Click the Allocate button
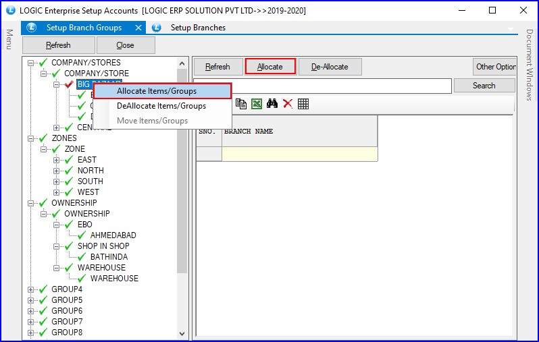This screenshot has height=342, width=539. point(270,67)
